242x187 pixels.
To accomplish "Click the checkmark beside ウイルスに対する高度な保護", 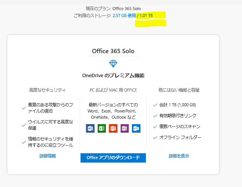I will tap(24, 125).
